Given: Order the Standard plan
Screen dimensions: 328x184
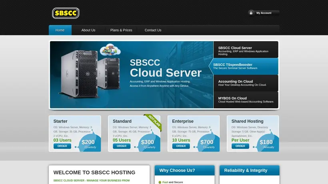Looking at the screenshot, I should (x=122, y=146).
